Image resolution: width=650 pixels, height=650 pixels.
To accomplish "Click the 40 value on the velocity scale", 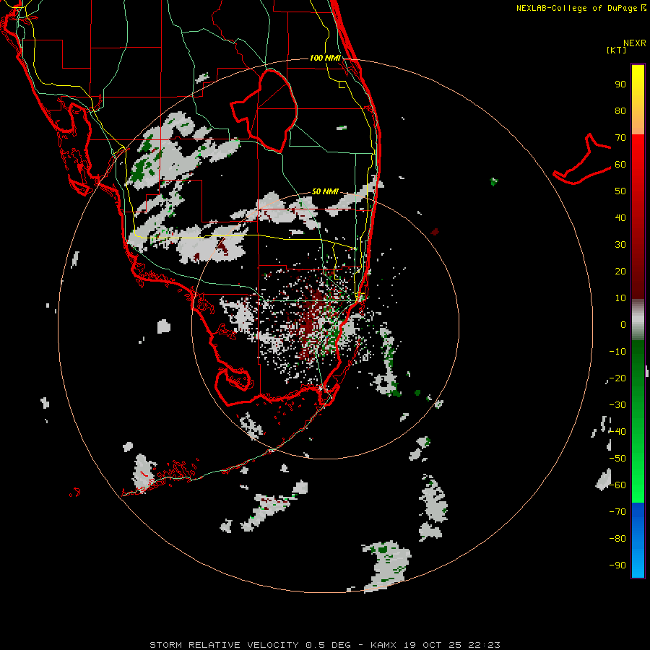I will pos(620,218).
